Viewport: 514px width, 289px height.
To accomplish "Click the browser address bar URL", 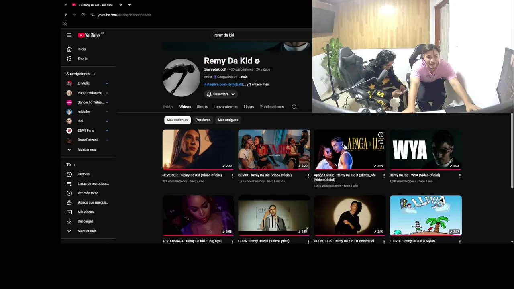I will (124, 15).
